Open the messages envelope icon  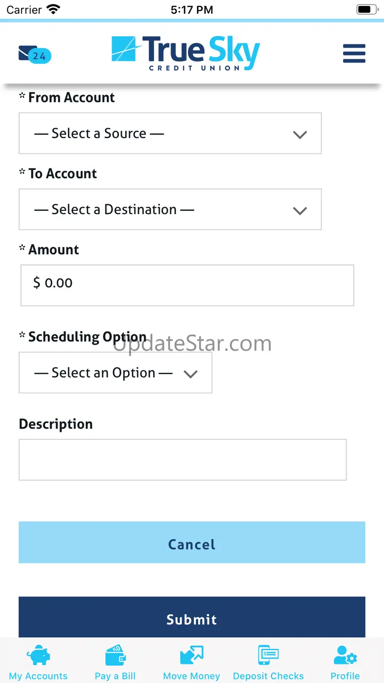tap(26, 53)
